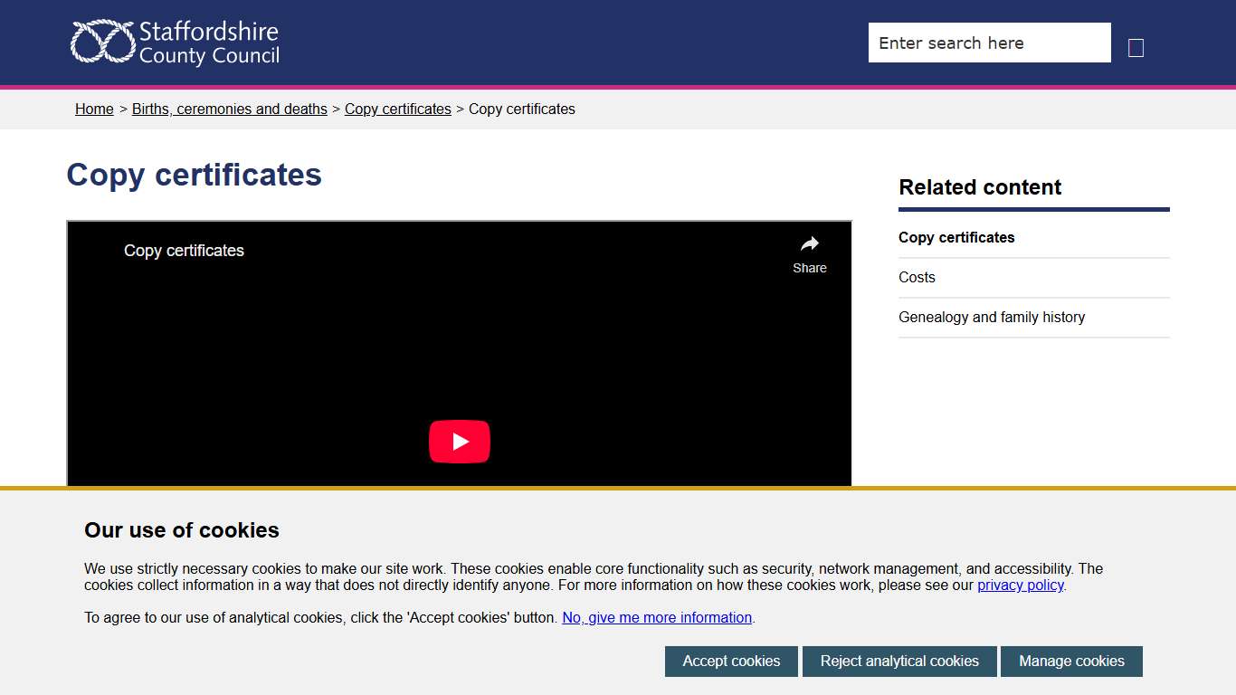Click the Share icon on the video

[808, 243]
